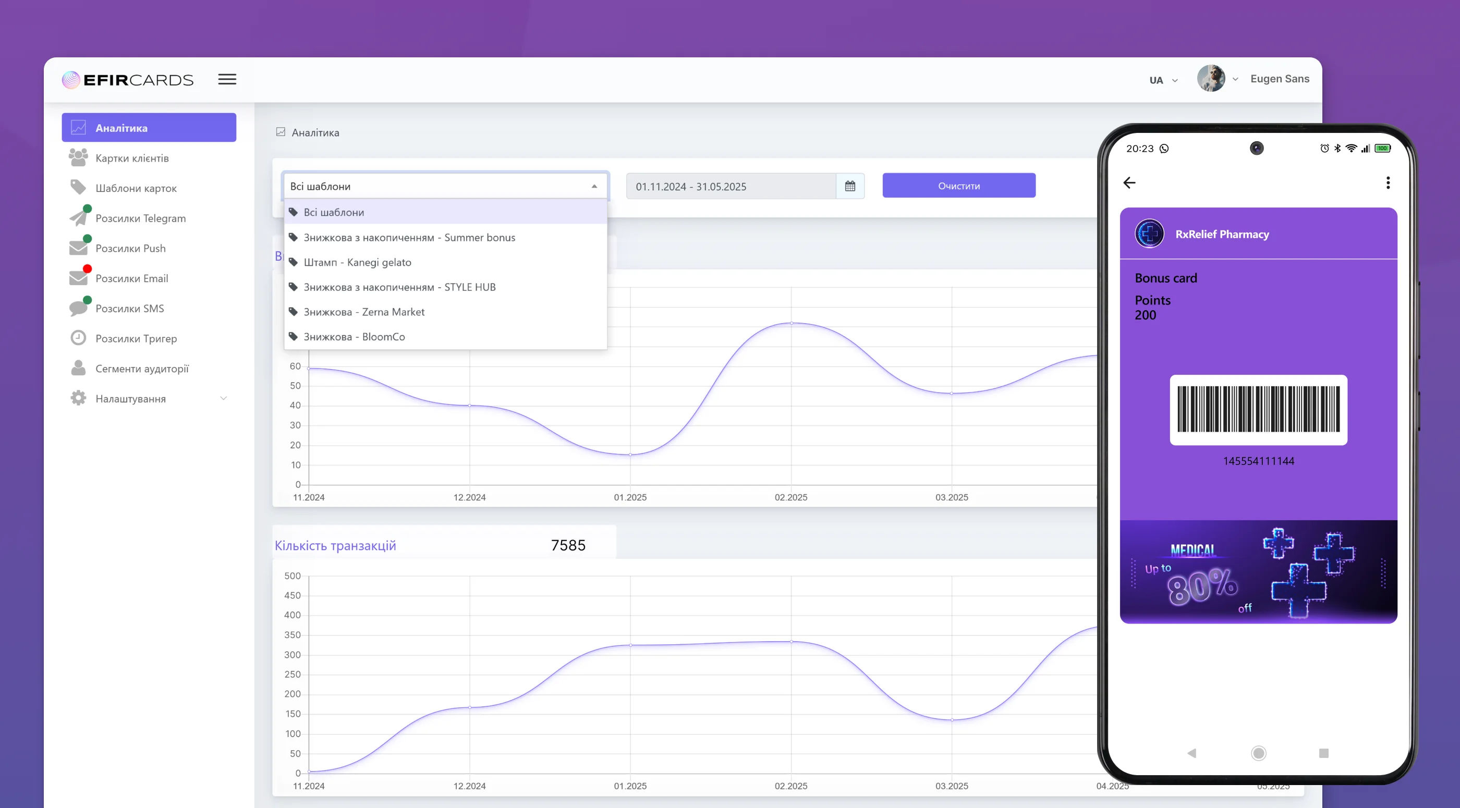Click the phone back arrow icon
Viewport: 1460px width, 808px height.
(1129, 182)
